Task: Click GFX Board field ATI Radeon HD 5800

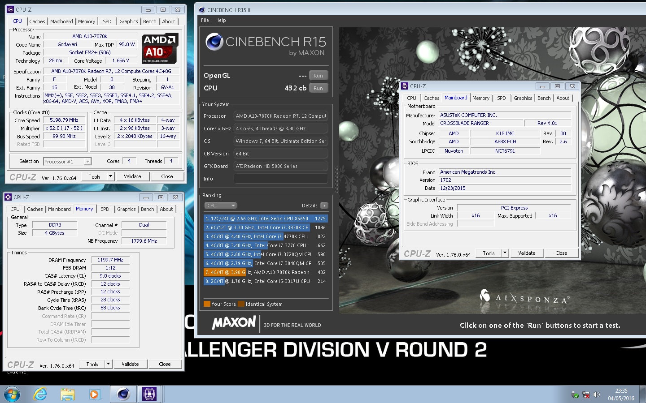Action: [x=281, y=166]
